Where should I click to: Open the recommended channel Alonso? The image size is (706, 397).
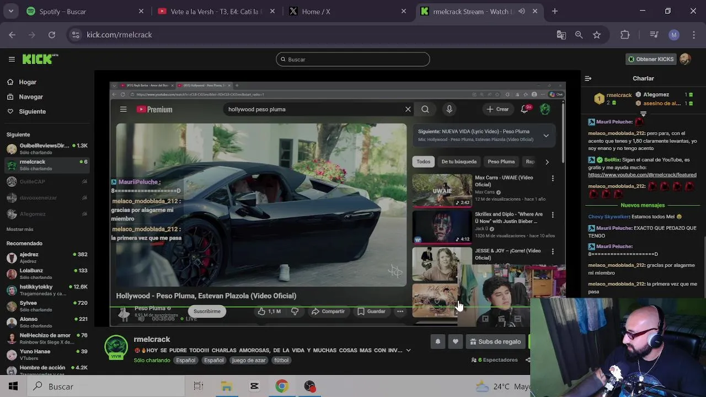[x=47, y=322]
